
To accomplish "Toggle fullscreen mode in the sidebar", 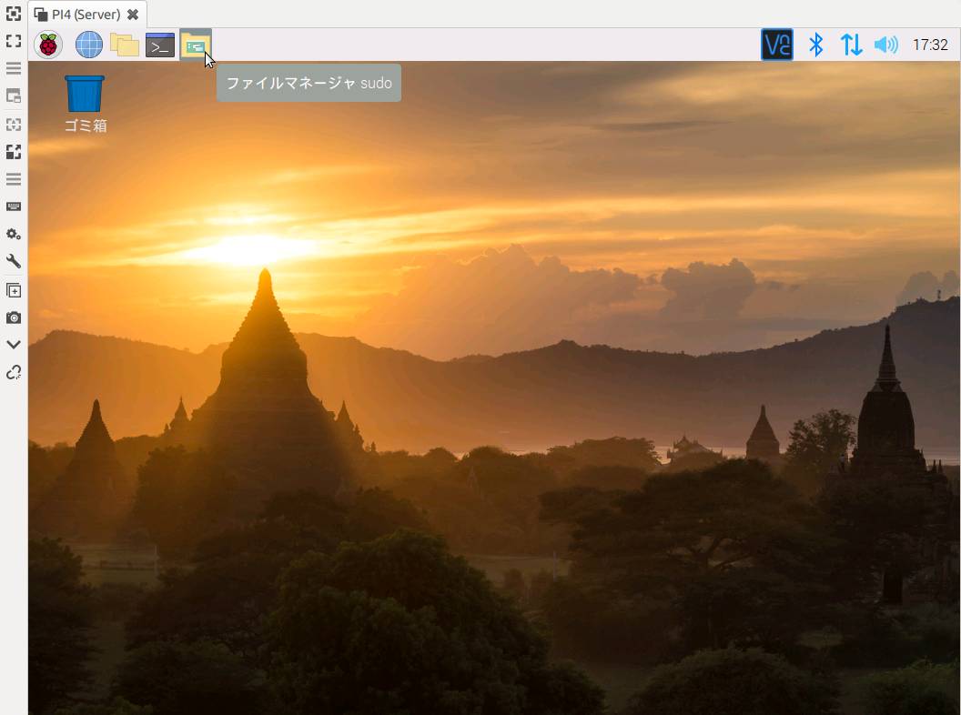I will pos(14,40).
